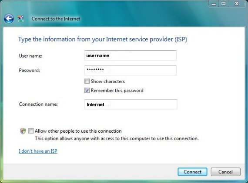Enable the Show characters checkbox

(87, 82)
